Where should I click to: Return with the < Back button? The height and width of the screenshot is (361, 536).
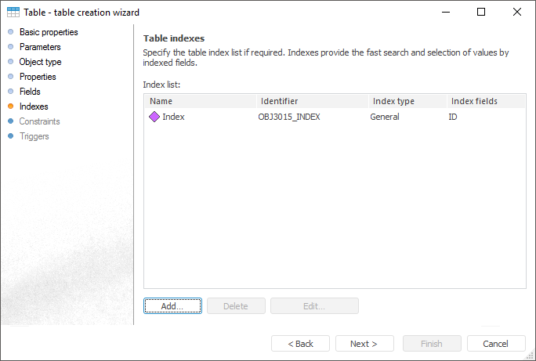click(x=300, y=344)
